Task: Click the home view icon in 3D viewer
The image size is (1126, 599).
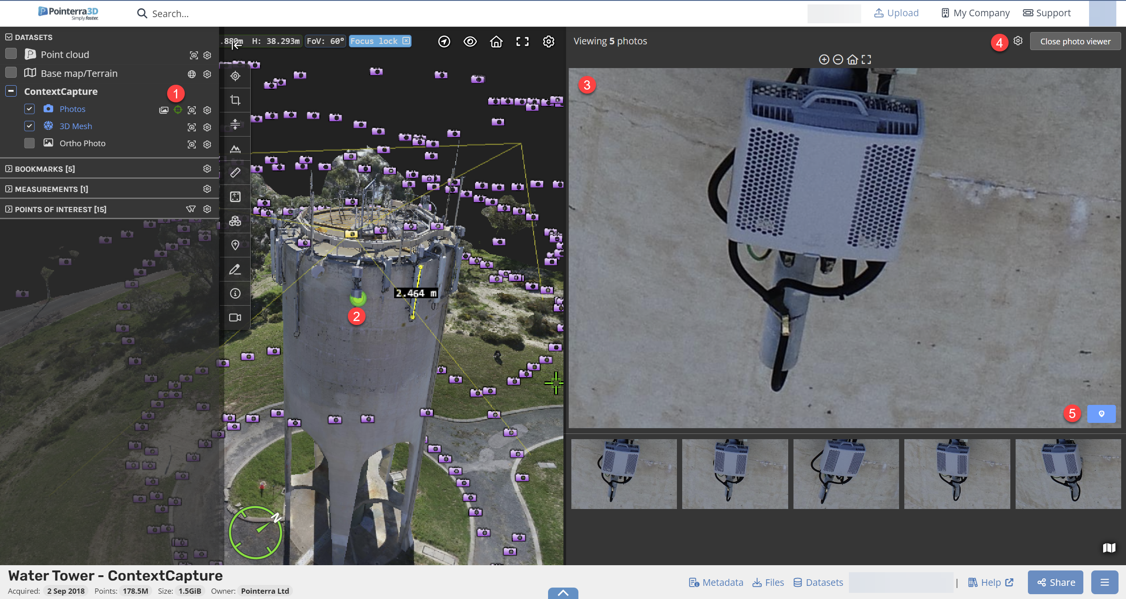Action: click(496, 42)
